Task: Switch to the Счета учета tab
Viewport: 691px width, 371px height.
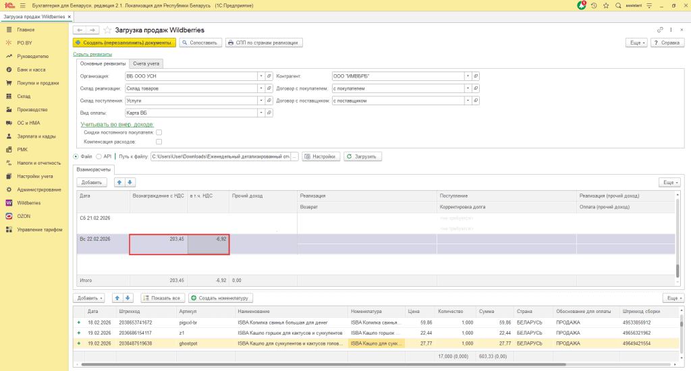Action: coord(146,63)
